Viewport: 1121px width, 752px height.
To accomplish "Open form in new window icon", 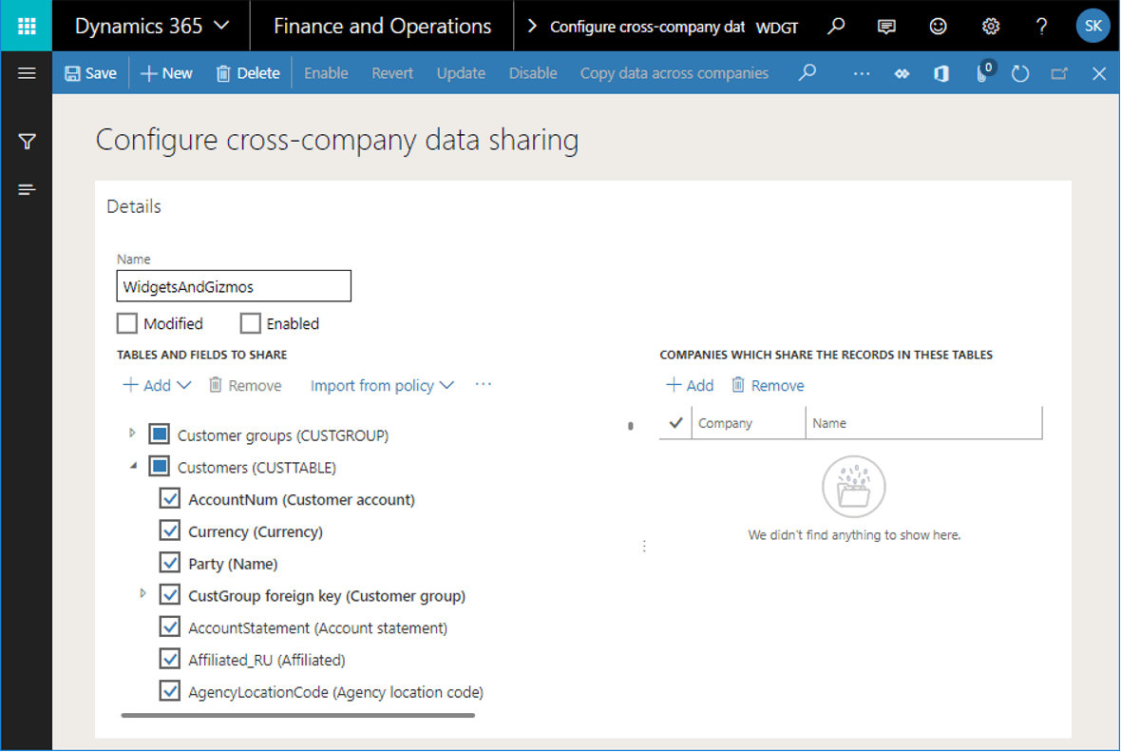I will pyautogui.click(x=1059, y=74).
